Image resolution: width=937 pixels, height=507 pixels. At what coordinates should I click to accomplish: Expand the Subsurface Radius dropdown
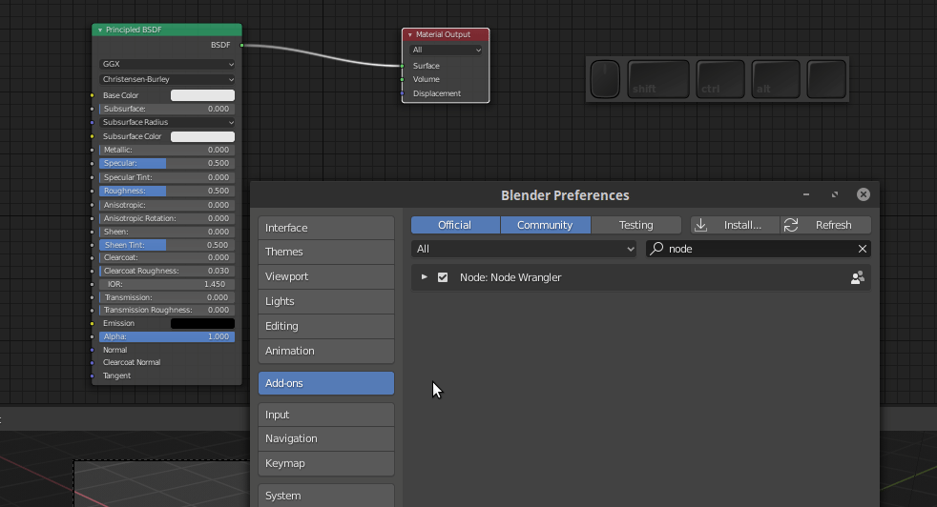tap(167, 122)
